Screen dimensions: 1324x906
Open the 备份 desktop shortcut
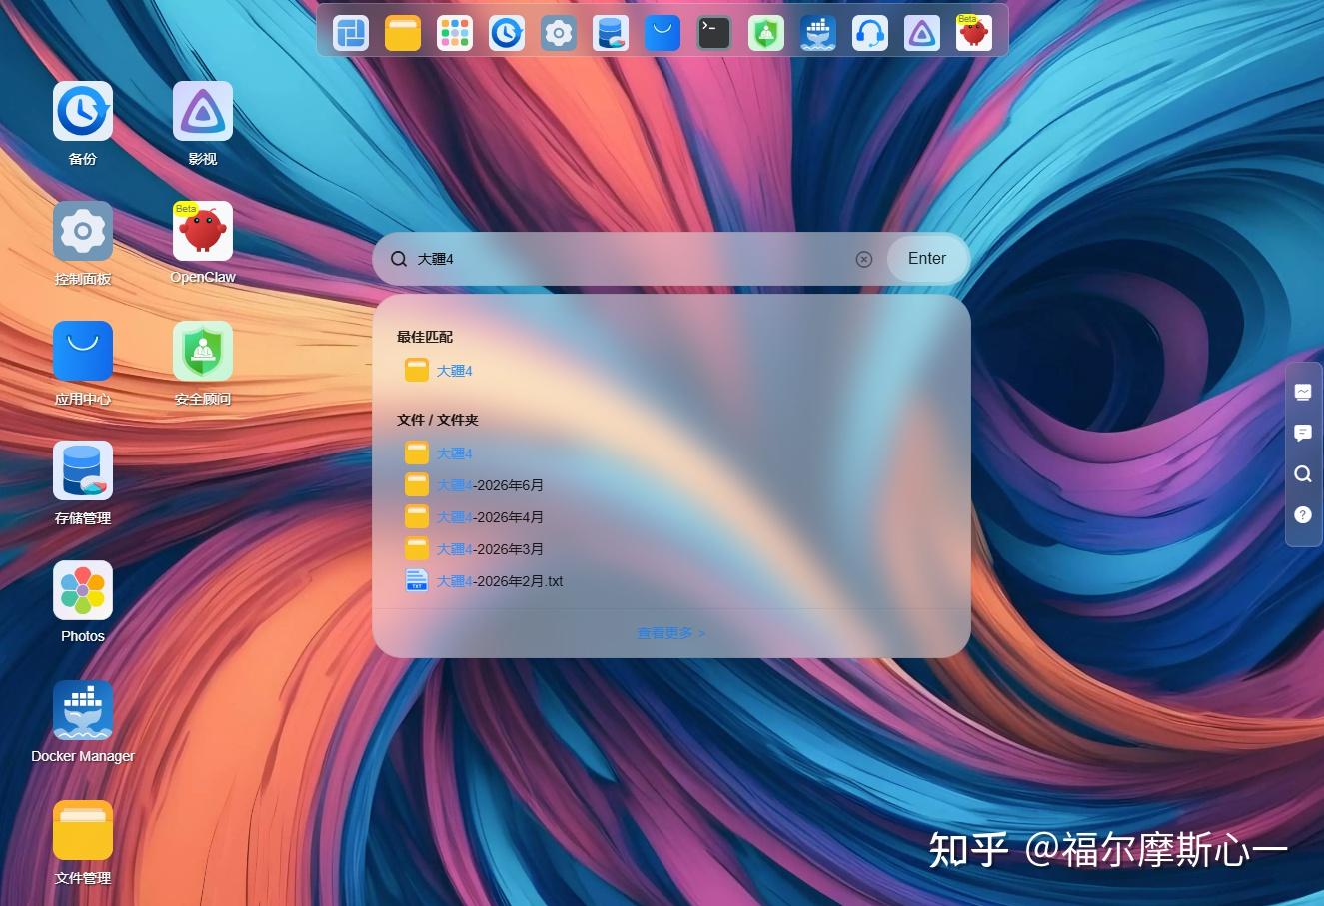(x=83, y=111)
